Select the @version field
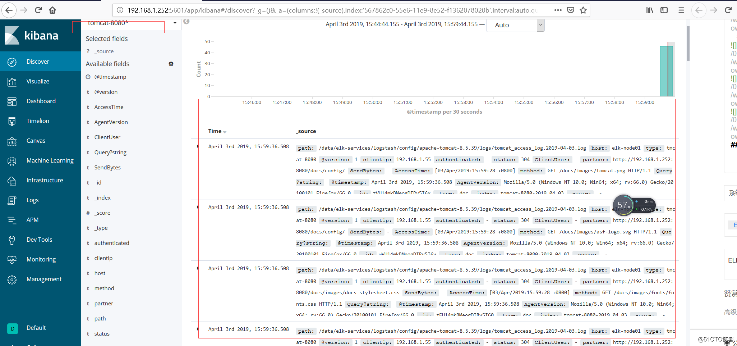 [106, 92]
